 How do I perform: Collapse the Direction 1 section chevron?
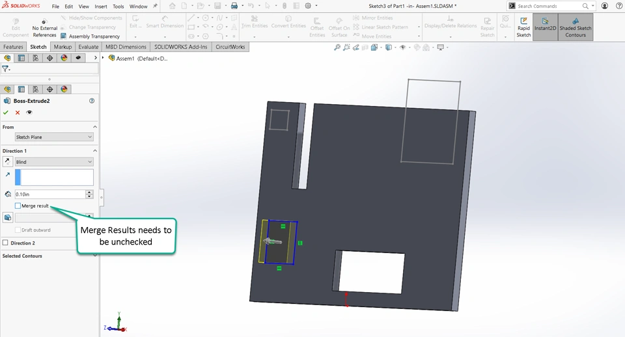[95, 150]
